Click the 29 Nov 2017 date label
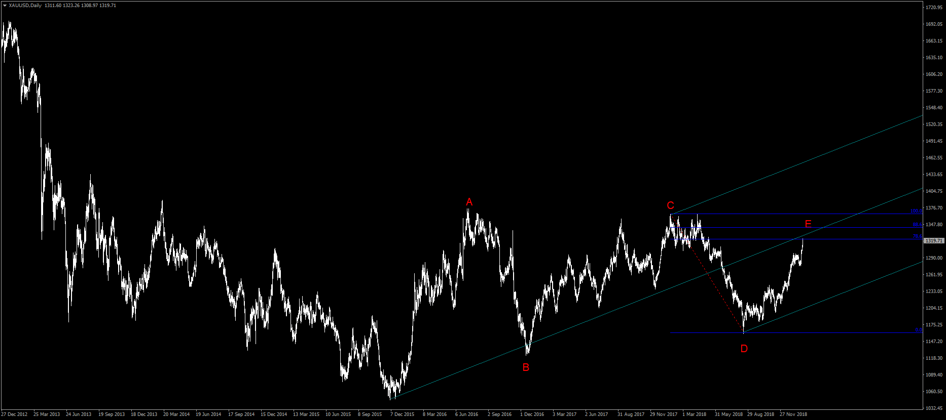The image size is (946, 420). point(664,414)
